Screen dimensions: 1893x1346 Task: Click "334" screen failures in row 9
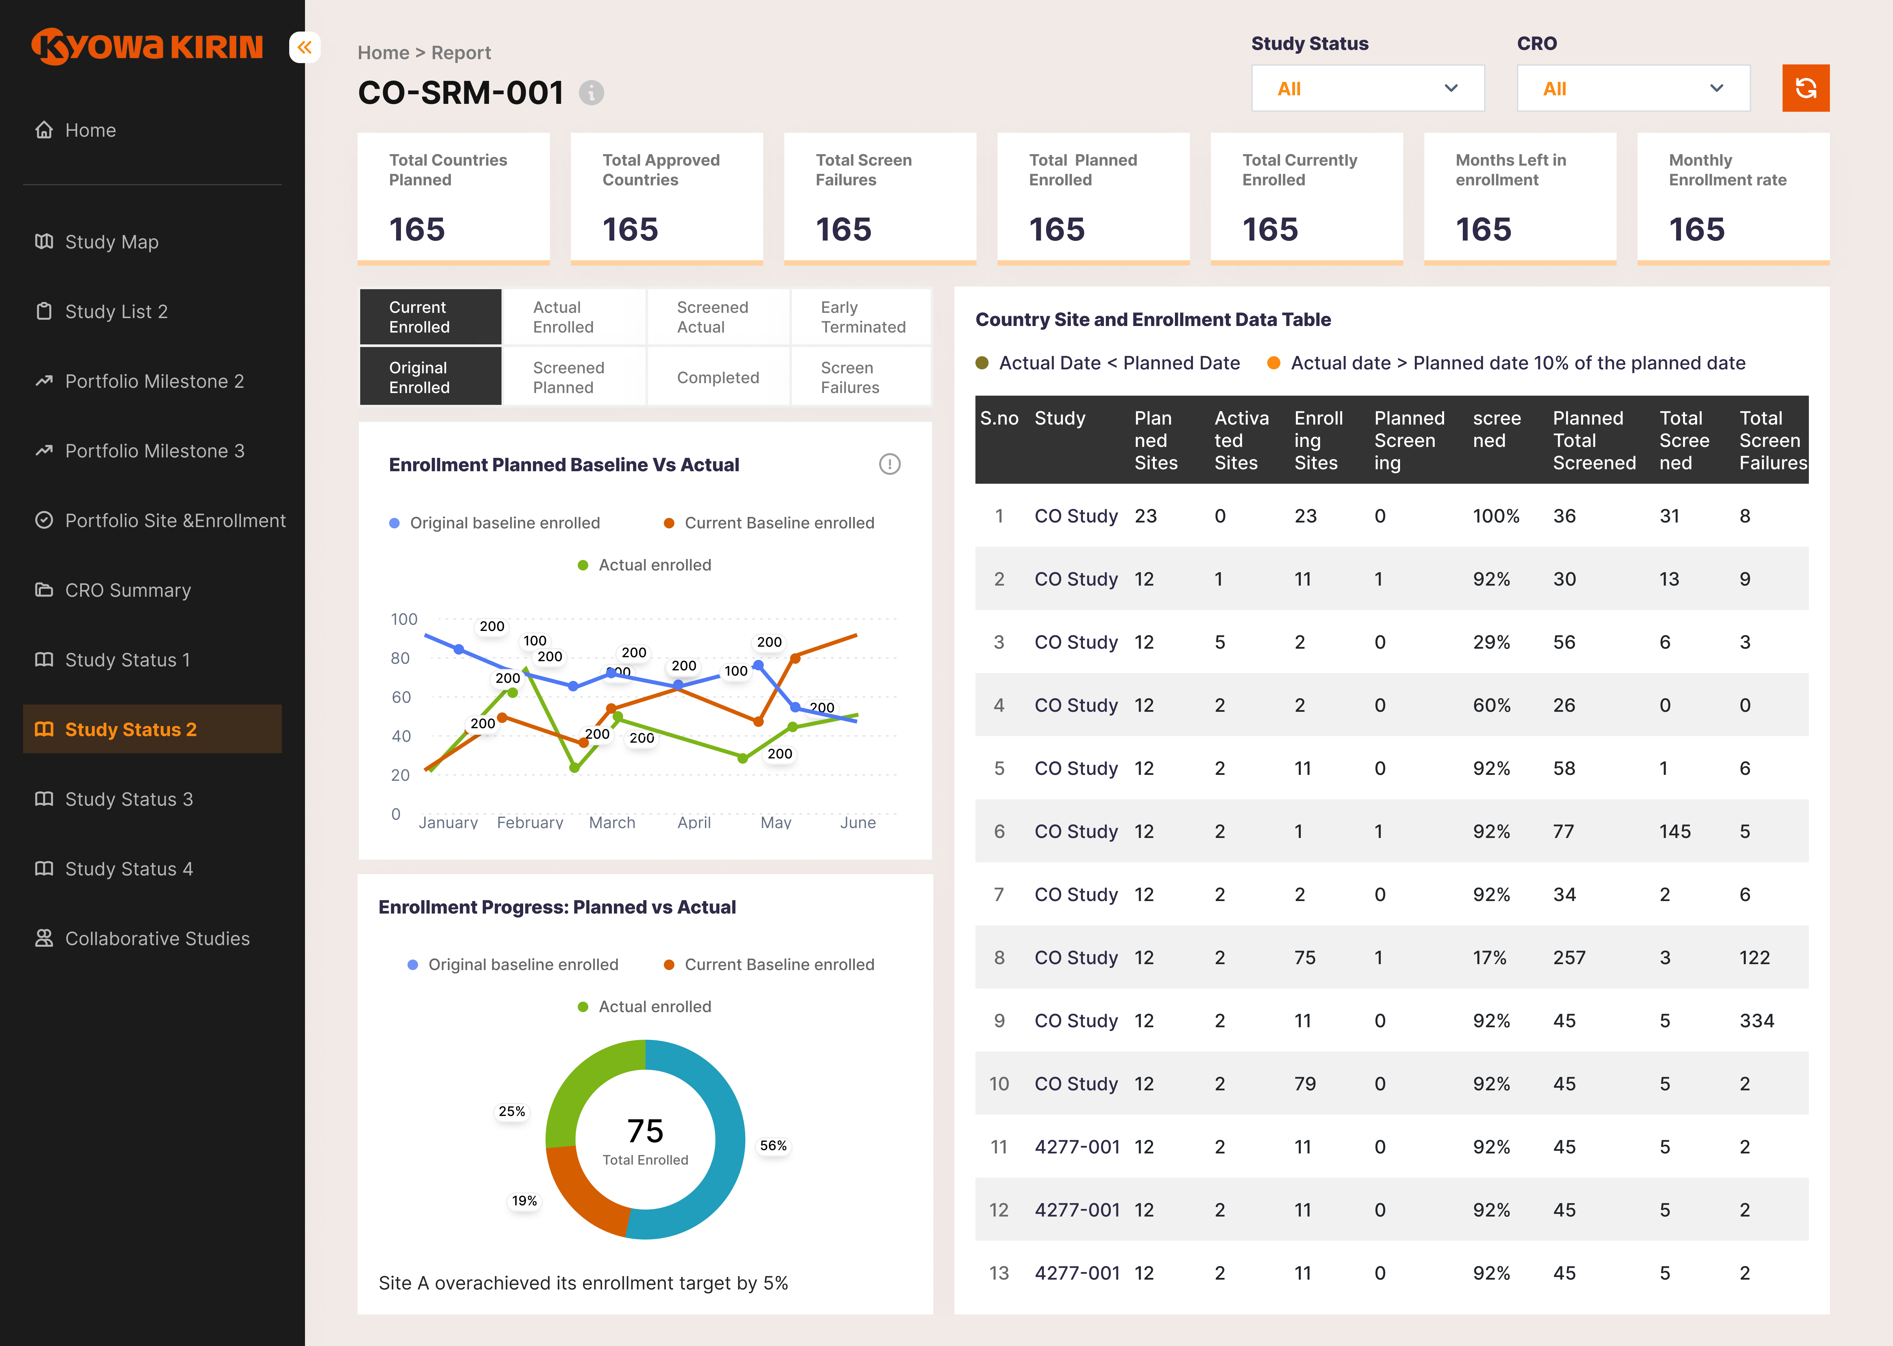(x=1757, y=1021)
